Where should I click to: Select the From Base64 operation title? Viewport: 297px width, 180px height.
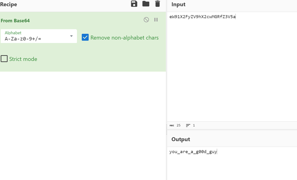pos(15,21)
